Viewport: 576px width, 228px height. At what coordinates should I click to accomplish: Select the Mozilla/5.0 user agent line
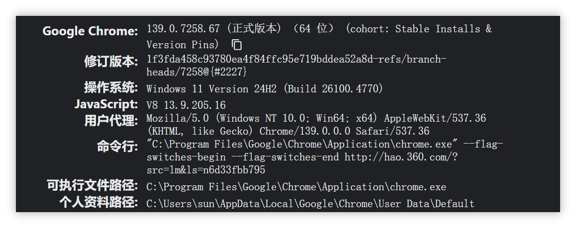tap(316, 118)
